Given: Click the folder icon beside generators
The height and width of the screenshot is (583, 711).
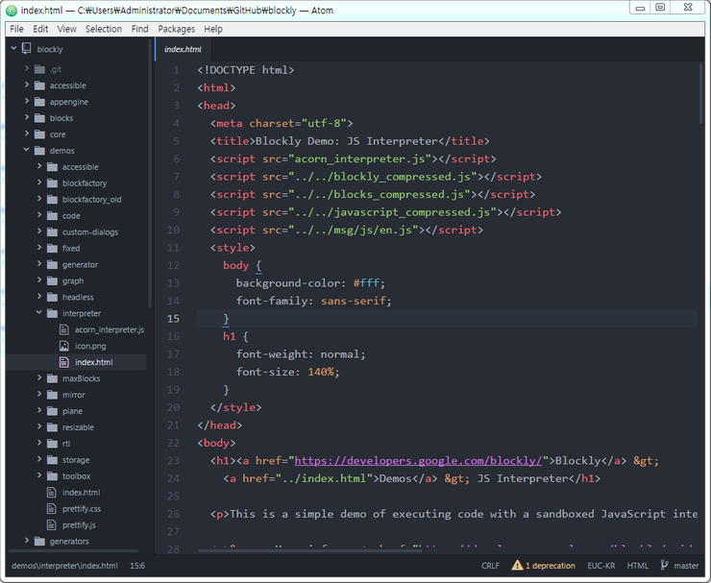Looking at the screenshot, I should coord(39,542).
